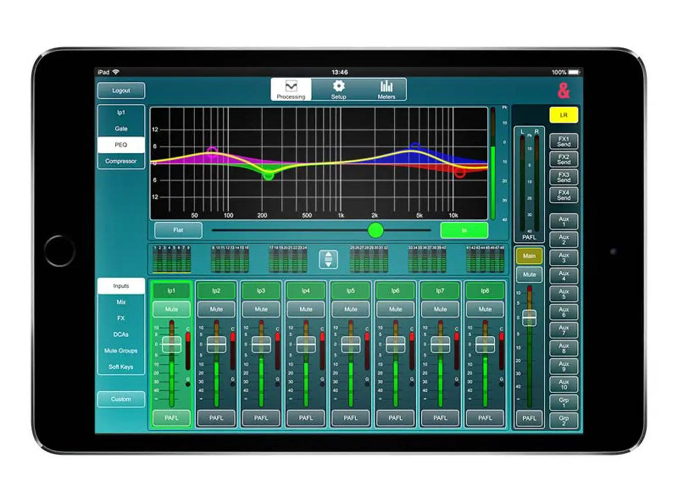Click the Logout button
Screen dimensions: 678x502
121,90
